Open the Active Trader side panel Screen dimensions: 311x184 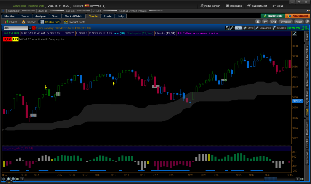pos(307,78)
